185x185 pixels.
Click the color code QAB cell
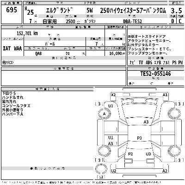(x=38, y=53)
